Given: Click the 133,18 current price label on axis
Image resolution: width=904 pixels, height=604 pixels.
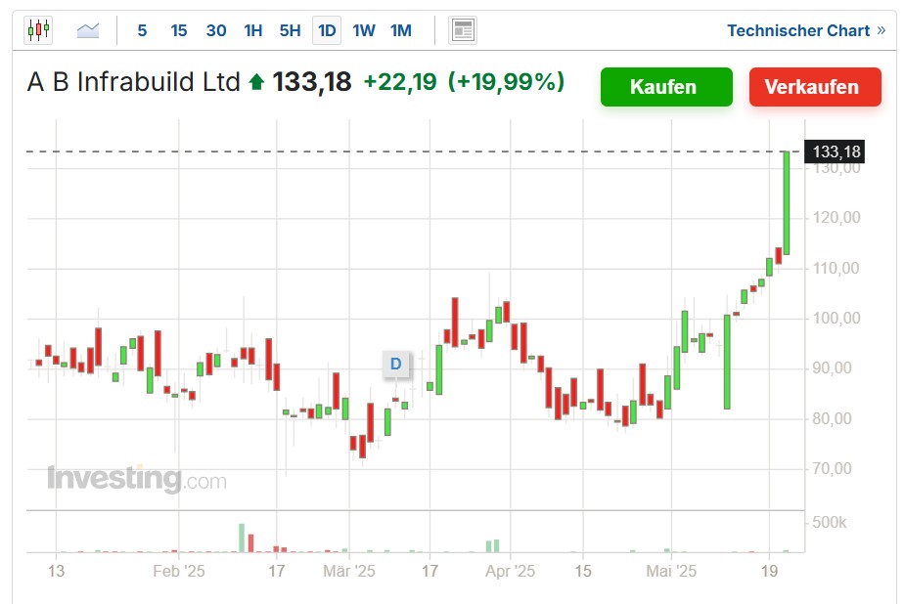Looking at the screenshot, I should [835, 152].
